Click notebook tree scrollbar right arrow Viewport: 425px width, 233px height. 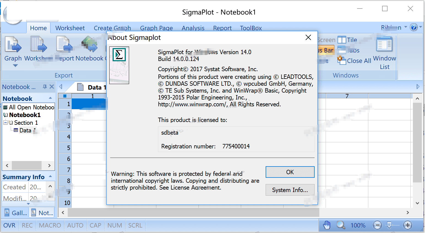pyautogui.click(x=49, y=165)
